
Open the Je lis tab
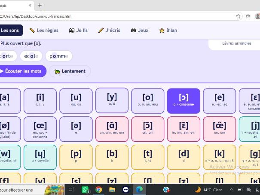coord(78,30)
